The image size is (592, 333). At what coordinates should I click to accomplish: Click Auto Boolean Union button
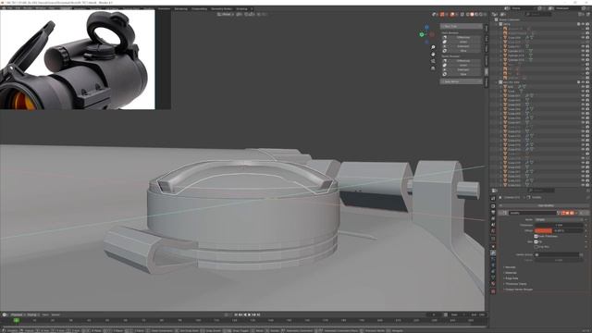click(462, 42)
